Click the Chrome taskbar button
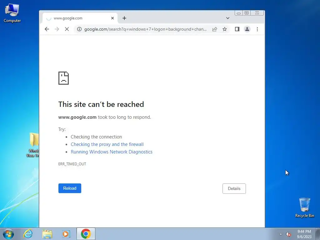Viewport: 320px width, 240px height. 86,234
